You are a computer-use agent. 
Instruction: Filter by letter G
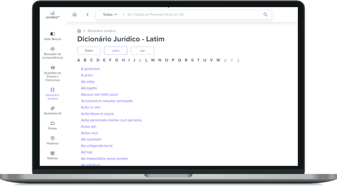pos(116,60)
